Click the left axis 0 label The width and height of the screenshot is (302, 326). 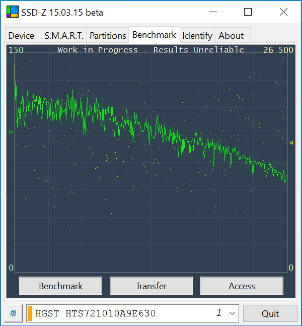click(x=11, y=268)
